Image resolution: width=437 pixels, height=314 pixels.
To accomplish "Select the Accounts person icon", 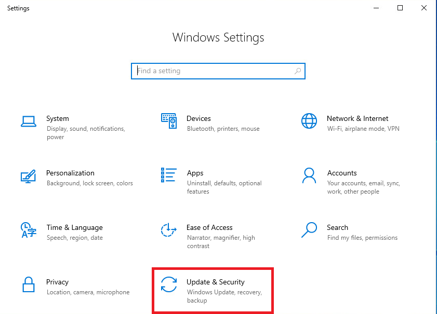I will click(x=309, y=175).
